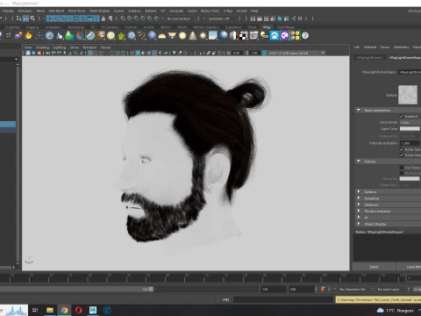Expand the Photon emission section
Viewport: 421px width, 316px height.
coord(359,211)
